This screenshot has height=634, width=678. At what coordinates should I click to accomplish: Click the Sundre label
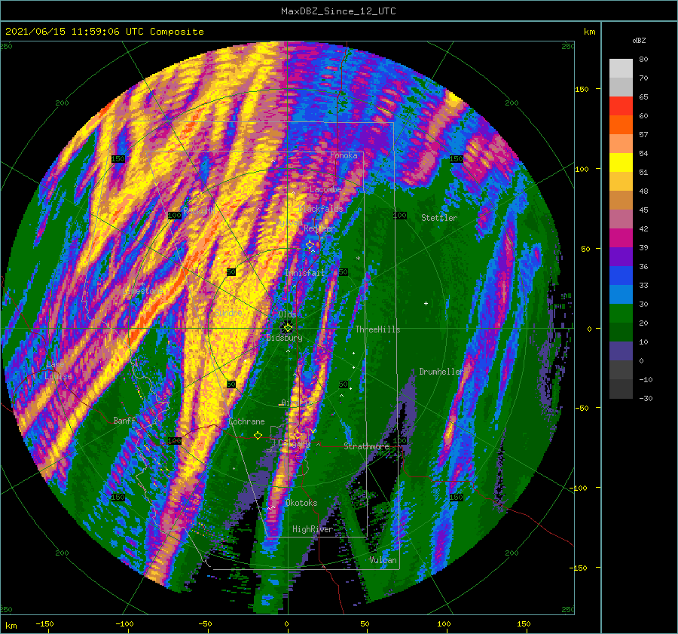pos(229,312)
